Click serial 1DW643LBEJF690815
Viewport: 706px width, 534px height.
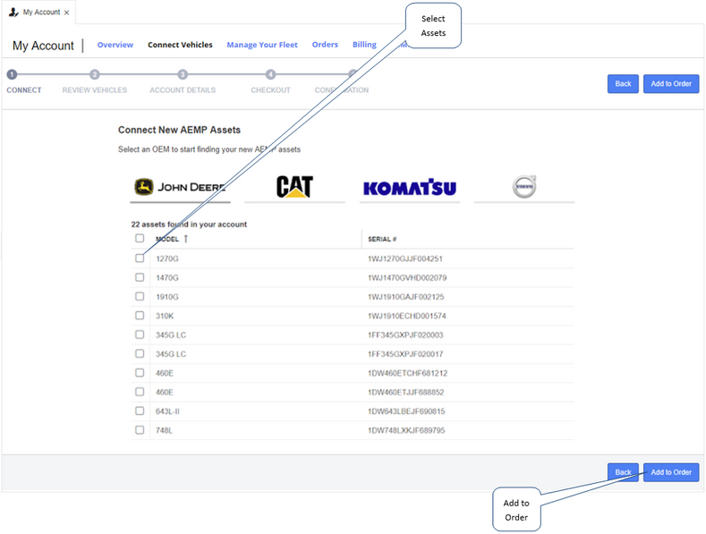(x=406, y=411)
